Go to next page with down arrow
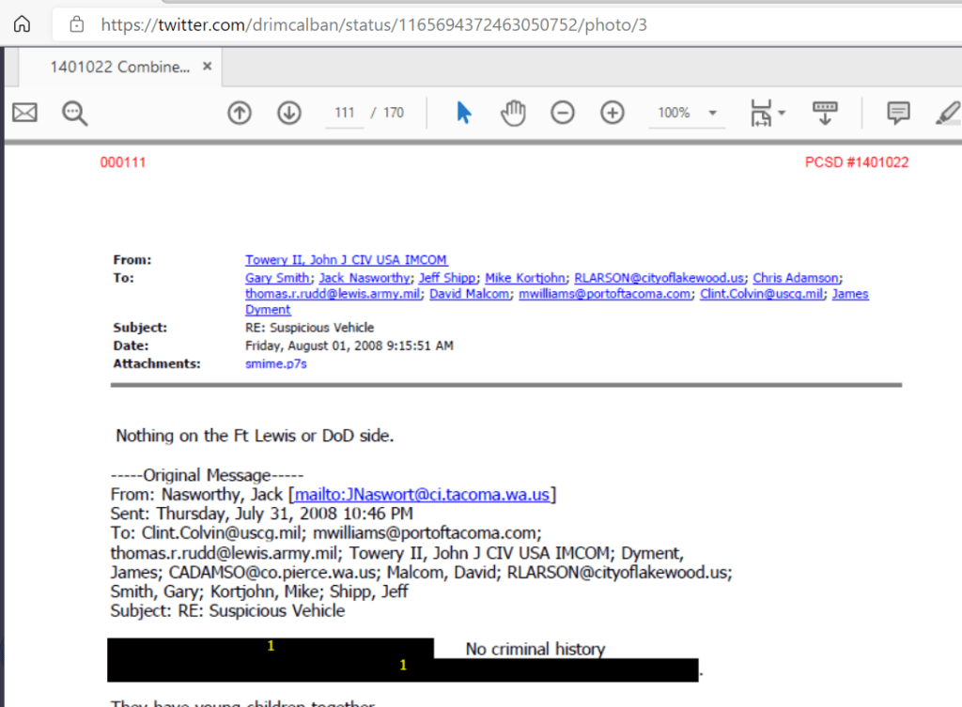The image size is (962, 707). pos(288,113)
